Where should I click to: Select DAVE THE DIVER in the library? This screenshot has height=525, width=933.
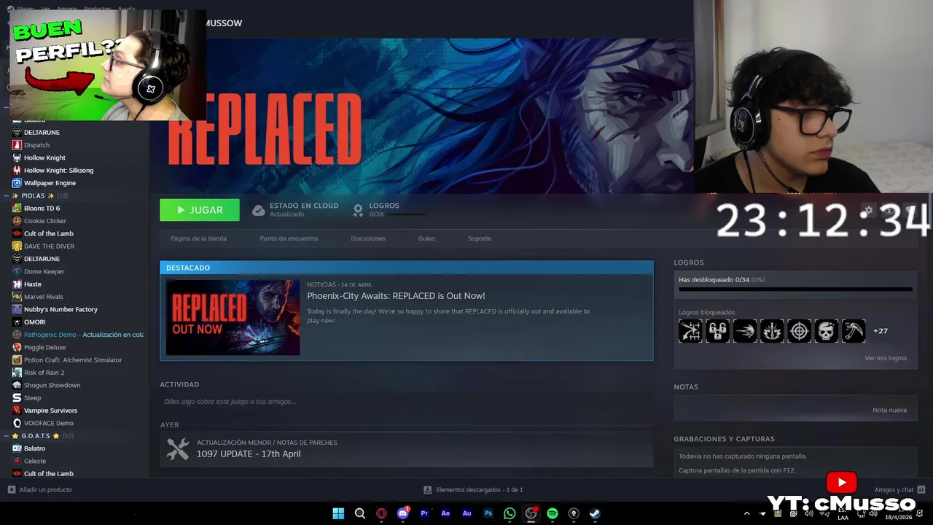point(49,246)
